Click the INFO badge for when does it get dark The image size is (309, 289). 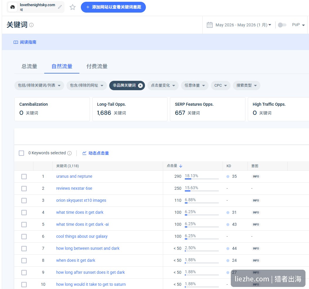pos(256,261)
